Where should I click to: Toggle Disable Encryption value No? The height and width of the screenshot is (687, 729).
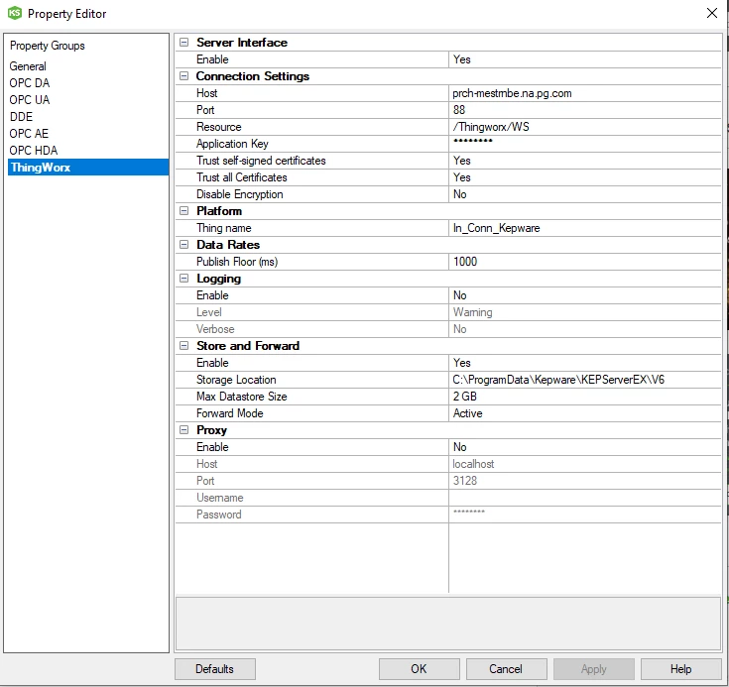click(585, 194)
